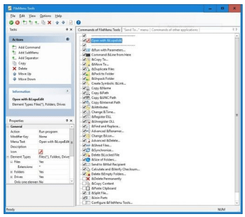
Task: Select the Send to Mail Recipient row
Action: coord(108,164)
